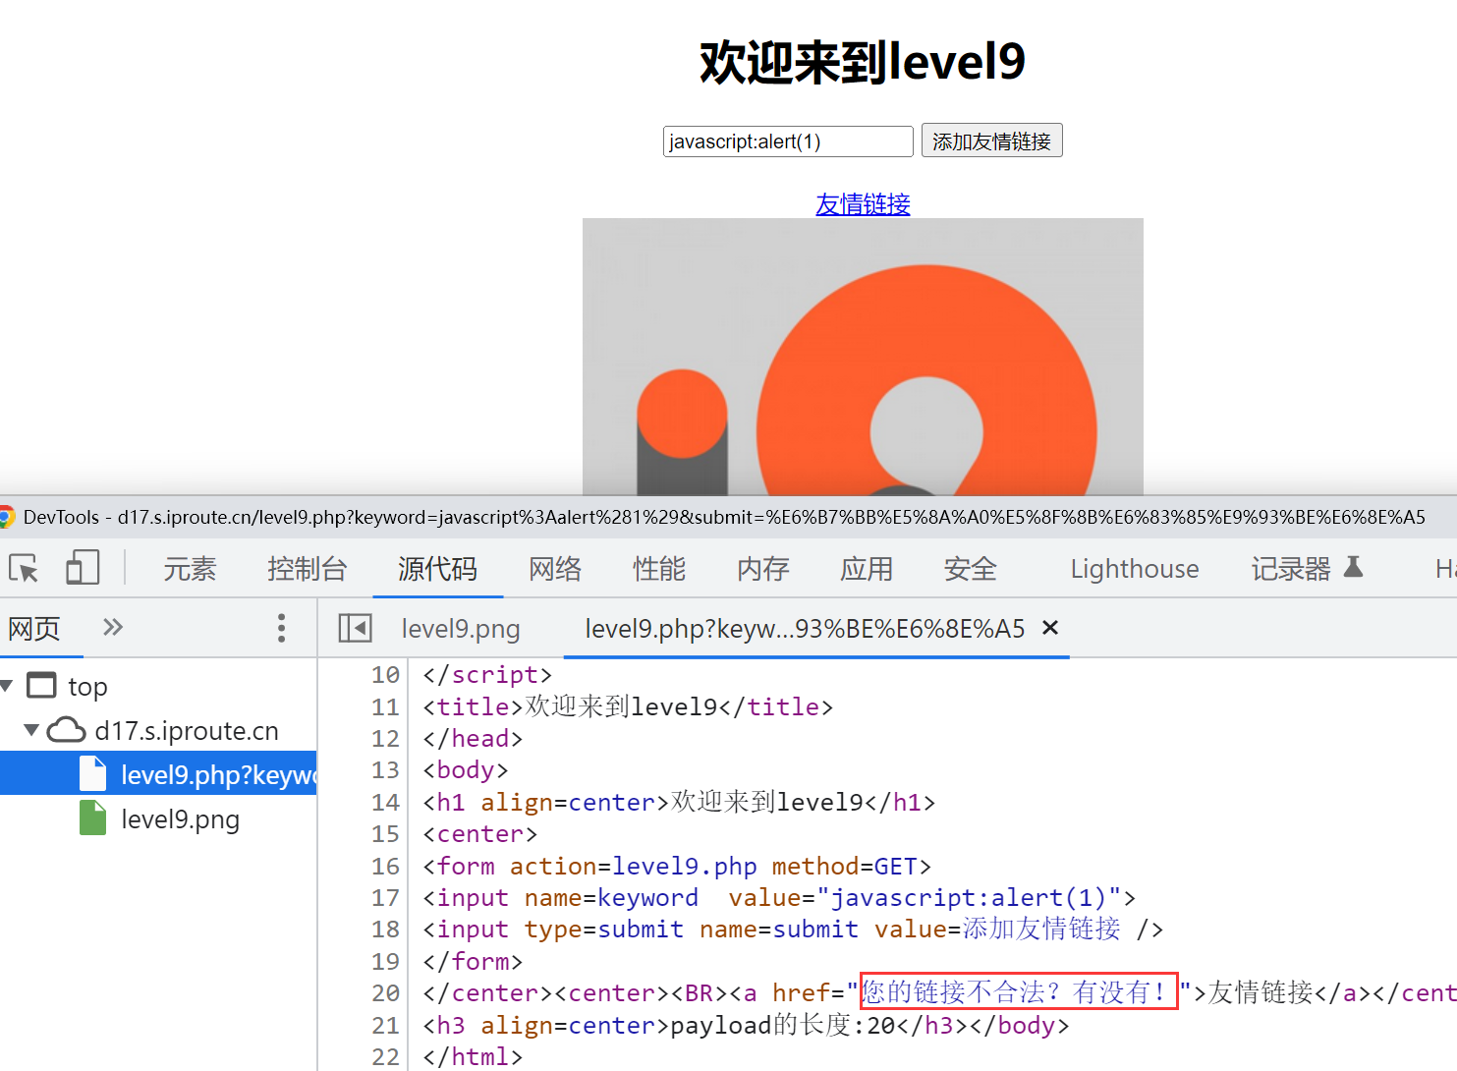Toggle the navigator sidebar panel icon
Image resolution: width=1457 pixels, height=1071 pixels.
(355, 628)
